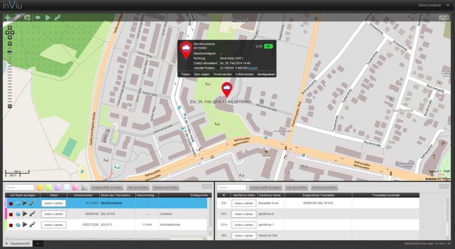Select the gray color filter swatch

[x=84, y=187]
